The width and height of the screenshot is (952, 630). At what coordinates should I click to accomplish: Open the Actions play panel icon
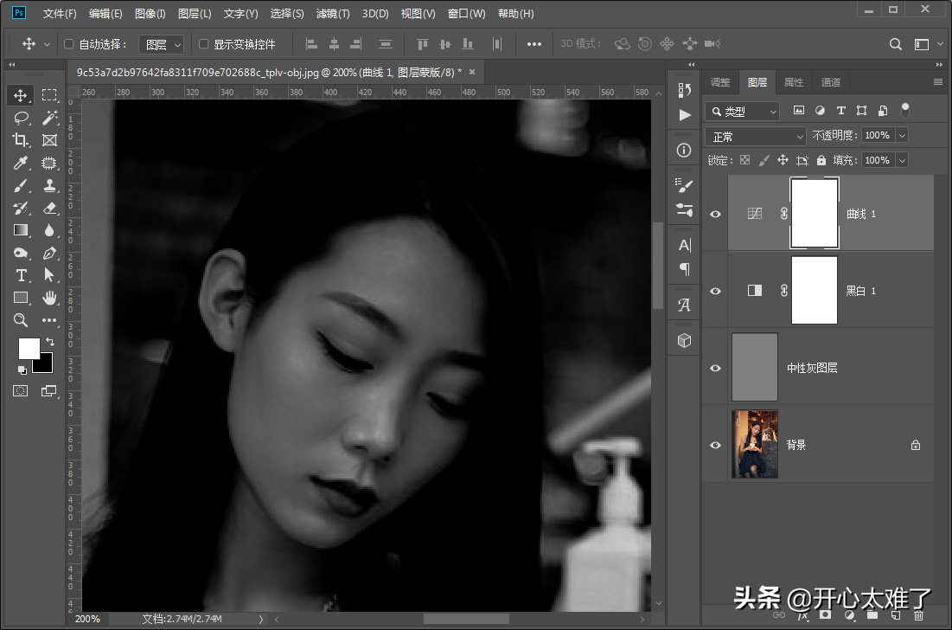click(x=685, y=114)
